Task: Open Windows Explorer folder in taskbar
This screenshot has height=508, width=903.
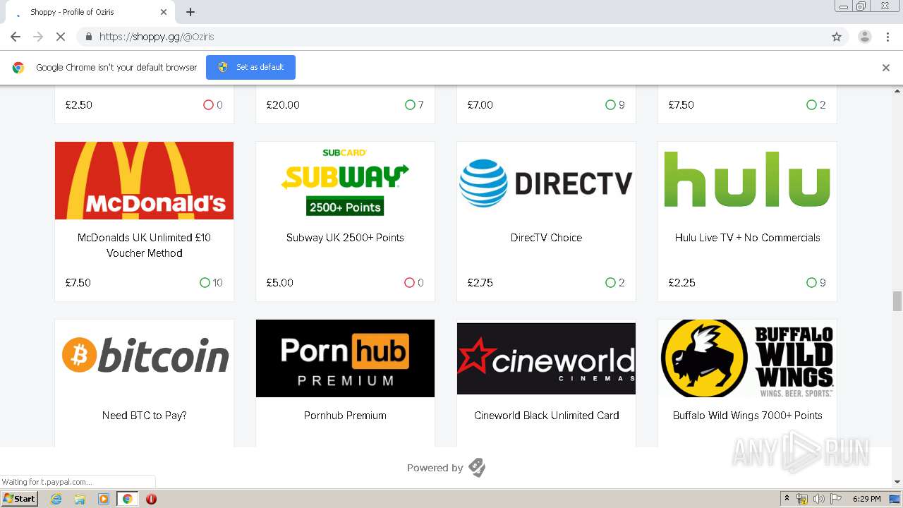Action: pyautogui.click(x=80, y=499)
